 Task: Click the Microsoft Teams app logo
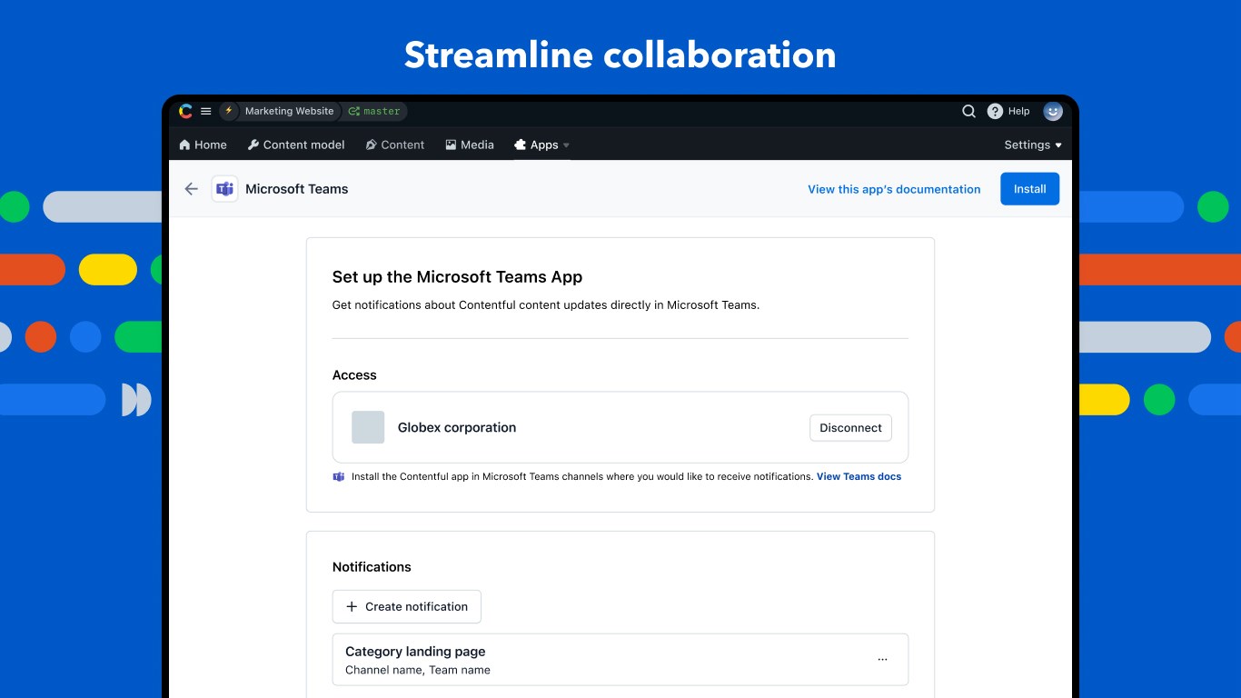pos(224,189)
